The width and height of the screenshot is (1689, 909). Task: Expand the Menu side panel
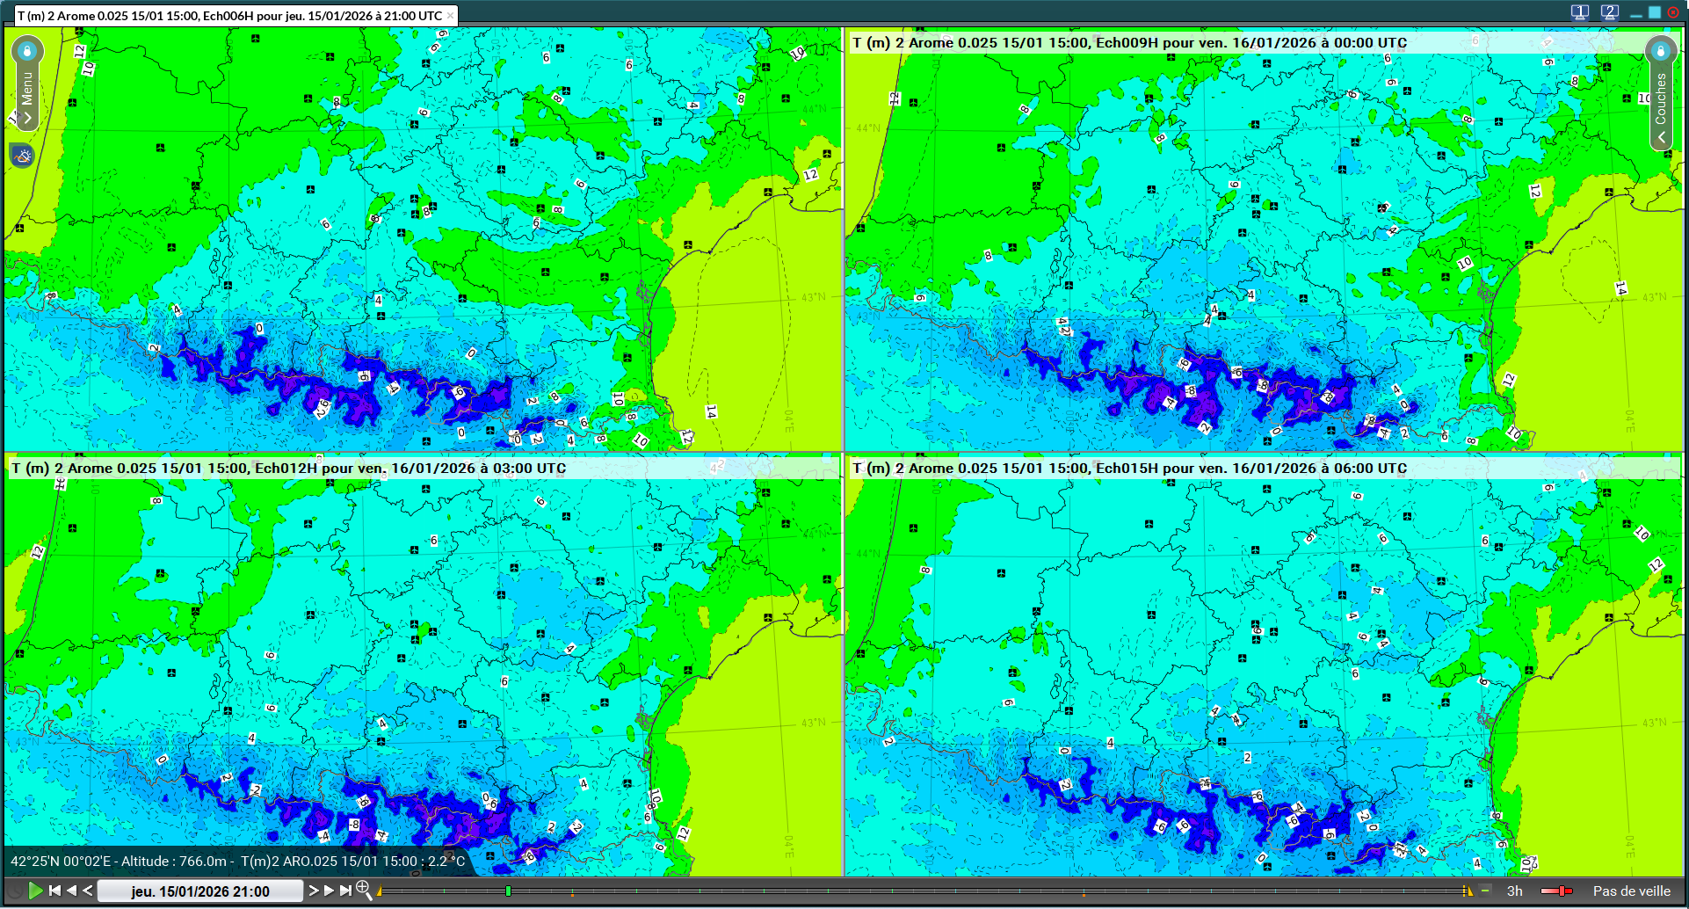(27, 117)
